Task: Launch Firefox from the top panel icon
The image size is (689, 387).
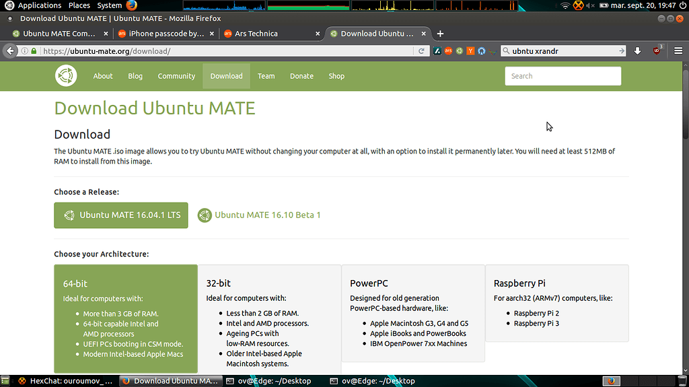Action: coord(131,5)
